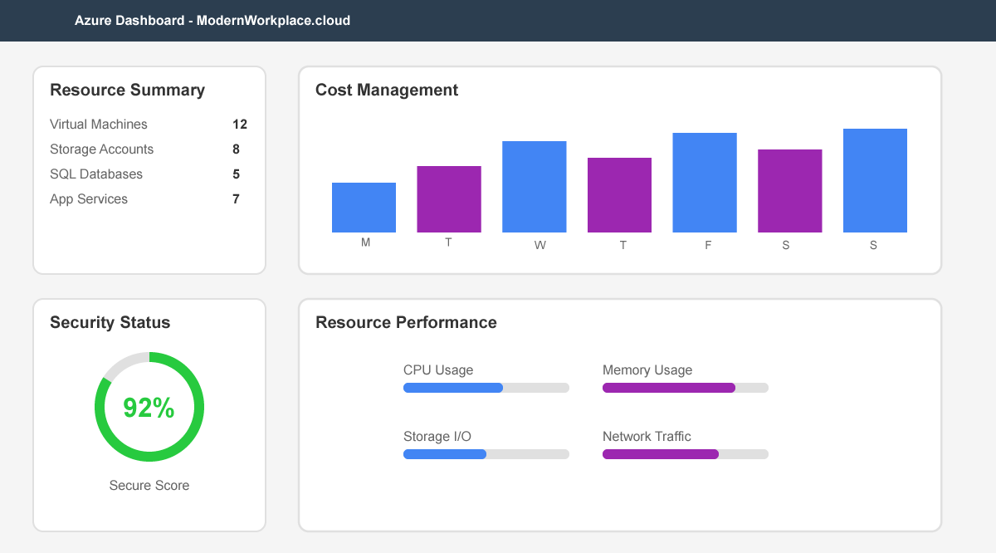This screenshot has width=996, height=553.
Task: Click the Wednesday blue bar
Action: click(x=534, y=186)
